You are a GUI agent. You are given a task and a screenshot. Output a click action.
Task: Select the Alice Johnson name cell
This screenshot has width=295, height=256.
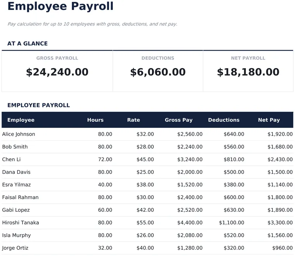point(19,134)
